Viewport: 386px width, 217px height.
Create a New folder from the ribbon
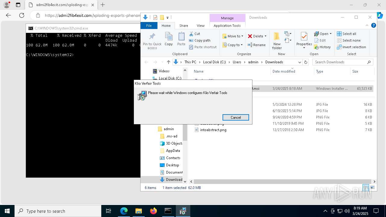click(x=277, y=41)
